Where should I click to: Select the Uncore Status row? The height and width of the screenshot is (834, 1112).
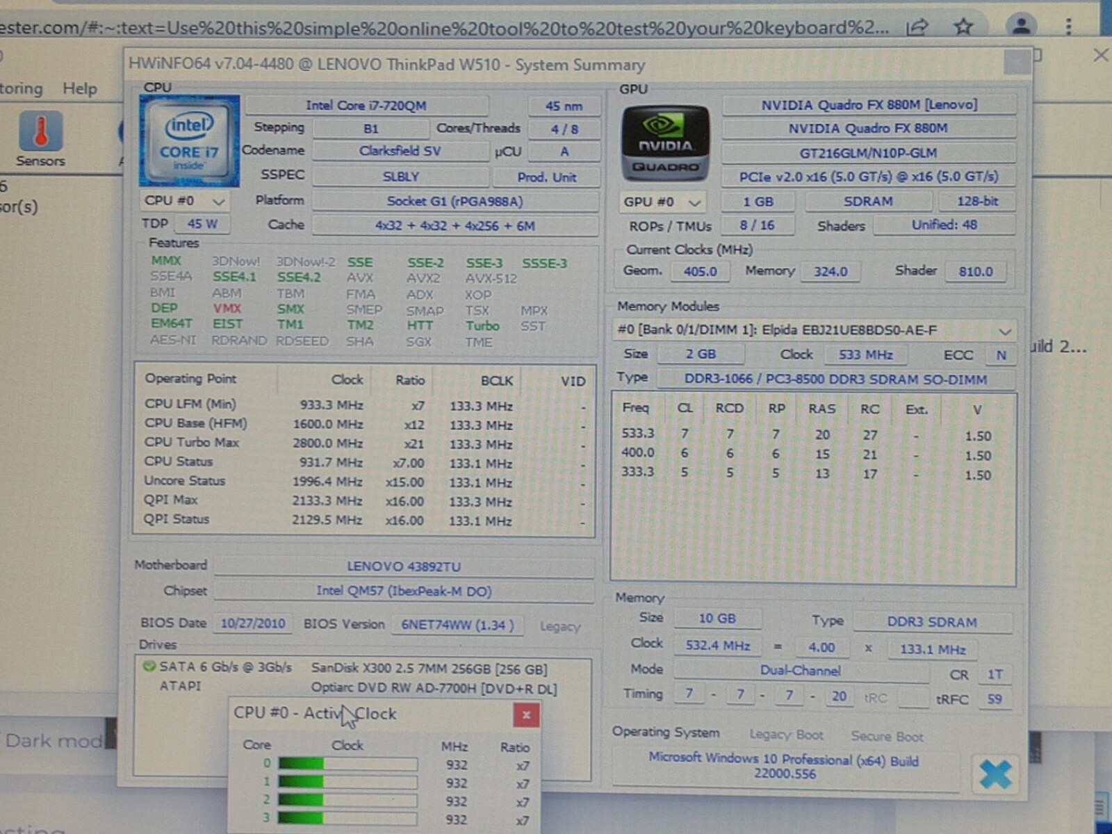tap(364, 481)
